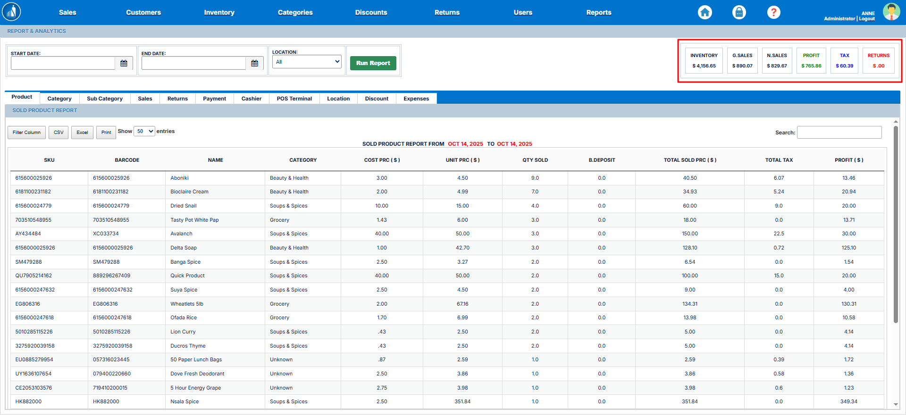
Task: Click the app logo icon
Action: pos(11,12)
